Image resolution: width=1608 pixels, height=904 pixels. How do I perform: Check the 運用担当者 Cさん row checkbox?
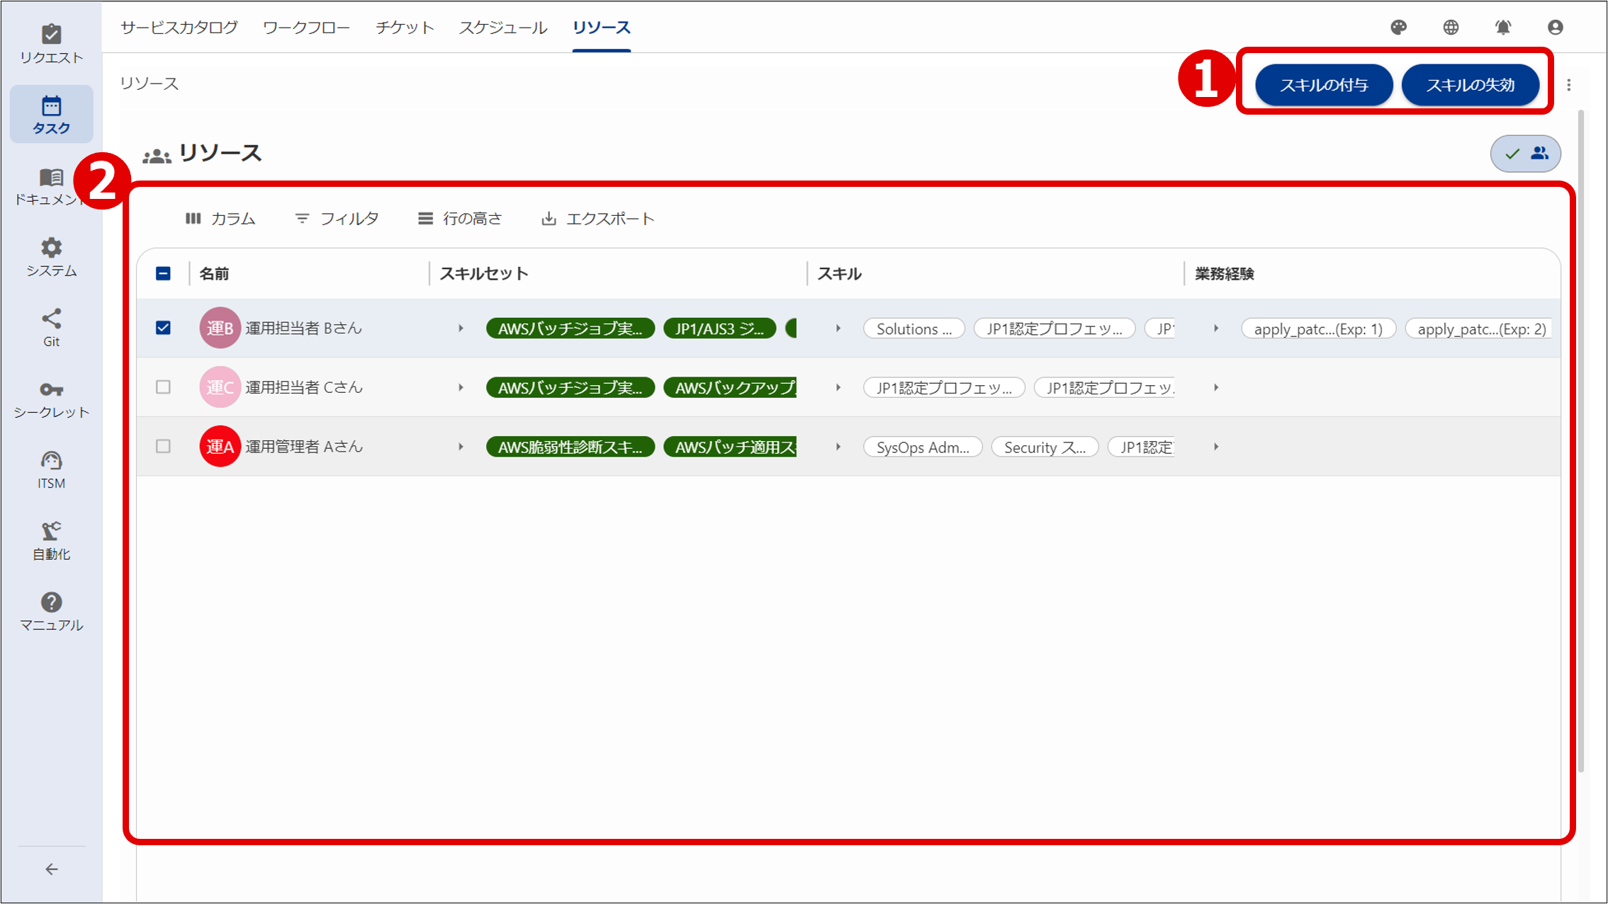[163, 387]
